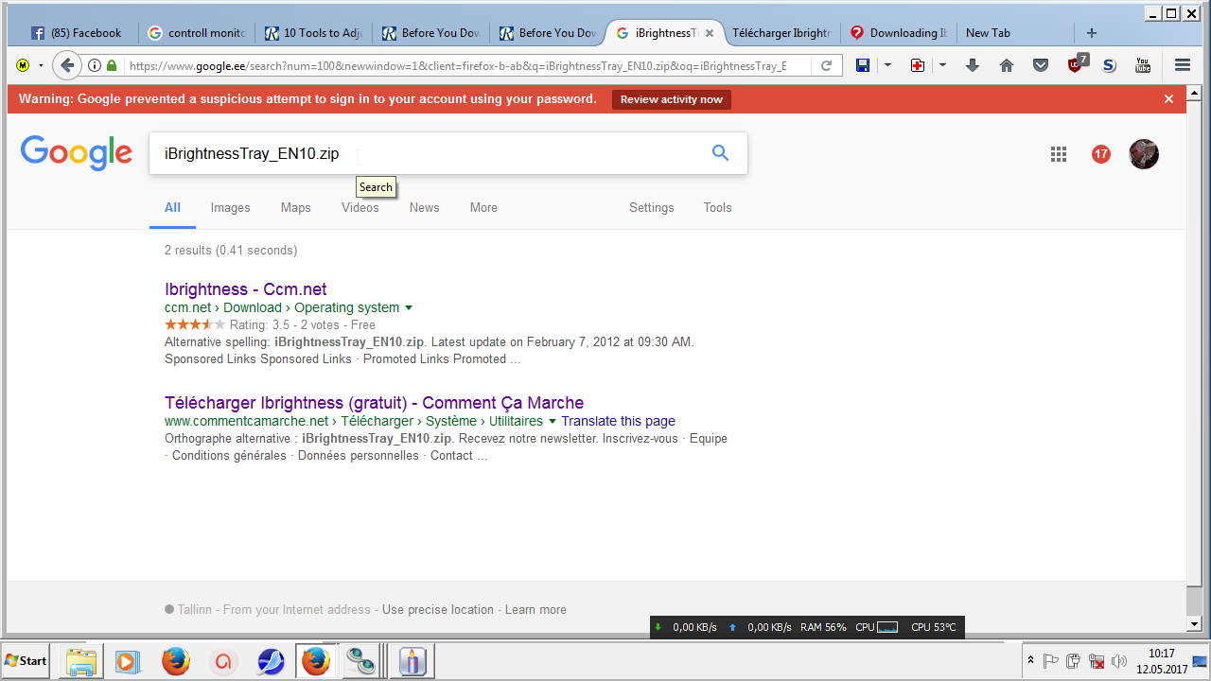This screenshot has height=681, width=1211.
Task: Open the Firefox downloads arrow
Action: pyautogui.click(x=973, y=65)
